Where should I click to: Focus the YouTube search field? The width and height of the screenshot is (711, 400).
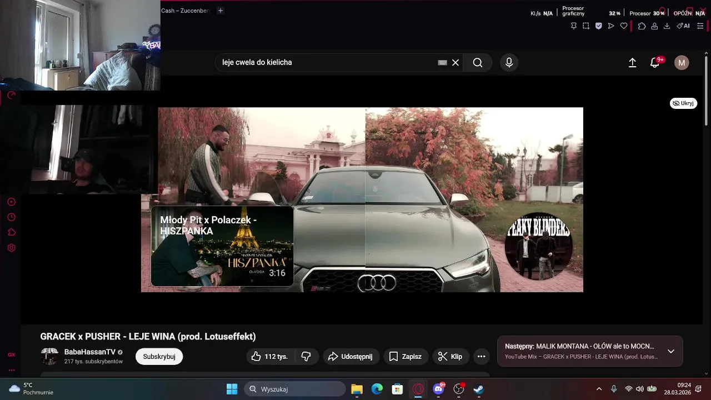coord(328,63)
